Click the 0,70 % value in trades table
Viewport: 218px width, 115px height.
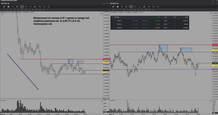tap(166, 24)
